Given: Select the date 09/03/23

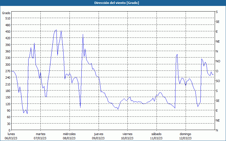Looking at the screenshot, I should [98, 138].
